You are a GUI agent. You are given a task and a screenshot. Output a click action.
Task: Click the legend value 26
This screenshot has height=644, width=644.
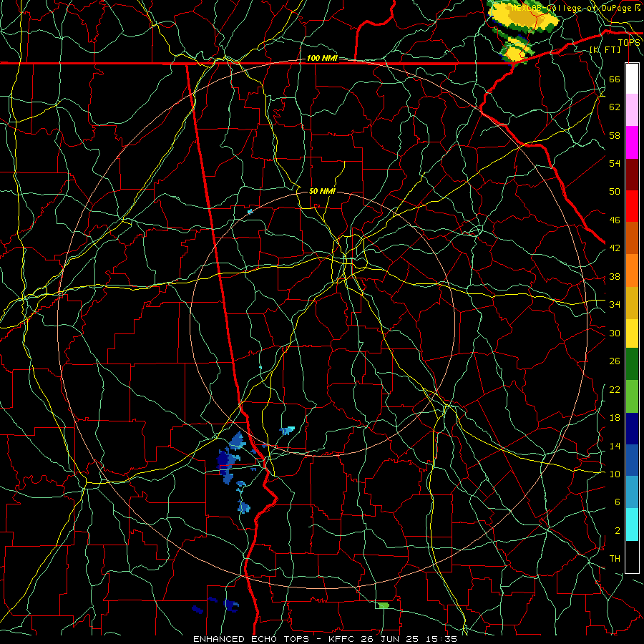(615, 361)
